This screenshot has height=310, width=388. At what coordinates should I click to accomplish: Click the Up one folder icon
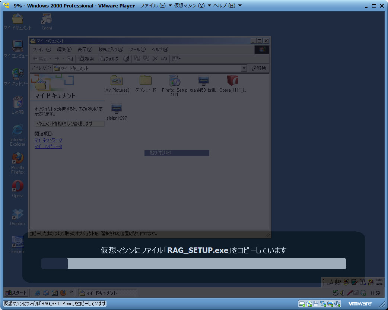pos(70,58)
